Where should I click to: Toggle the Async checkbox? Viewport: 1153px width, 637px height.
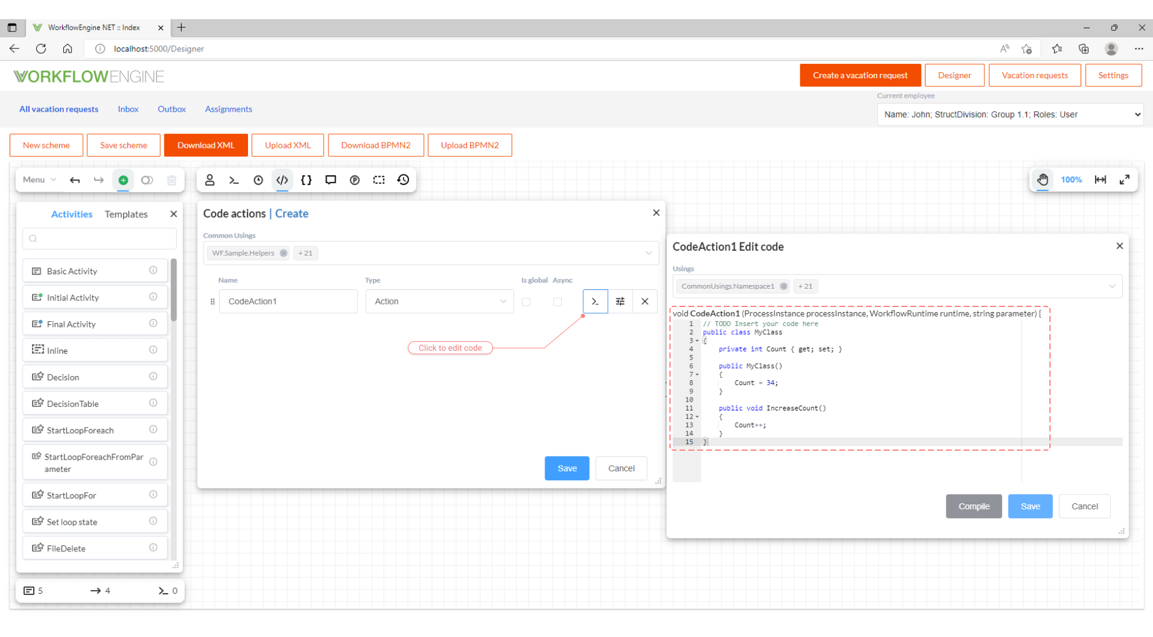click(558, 302)
